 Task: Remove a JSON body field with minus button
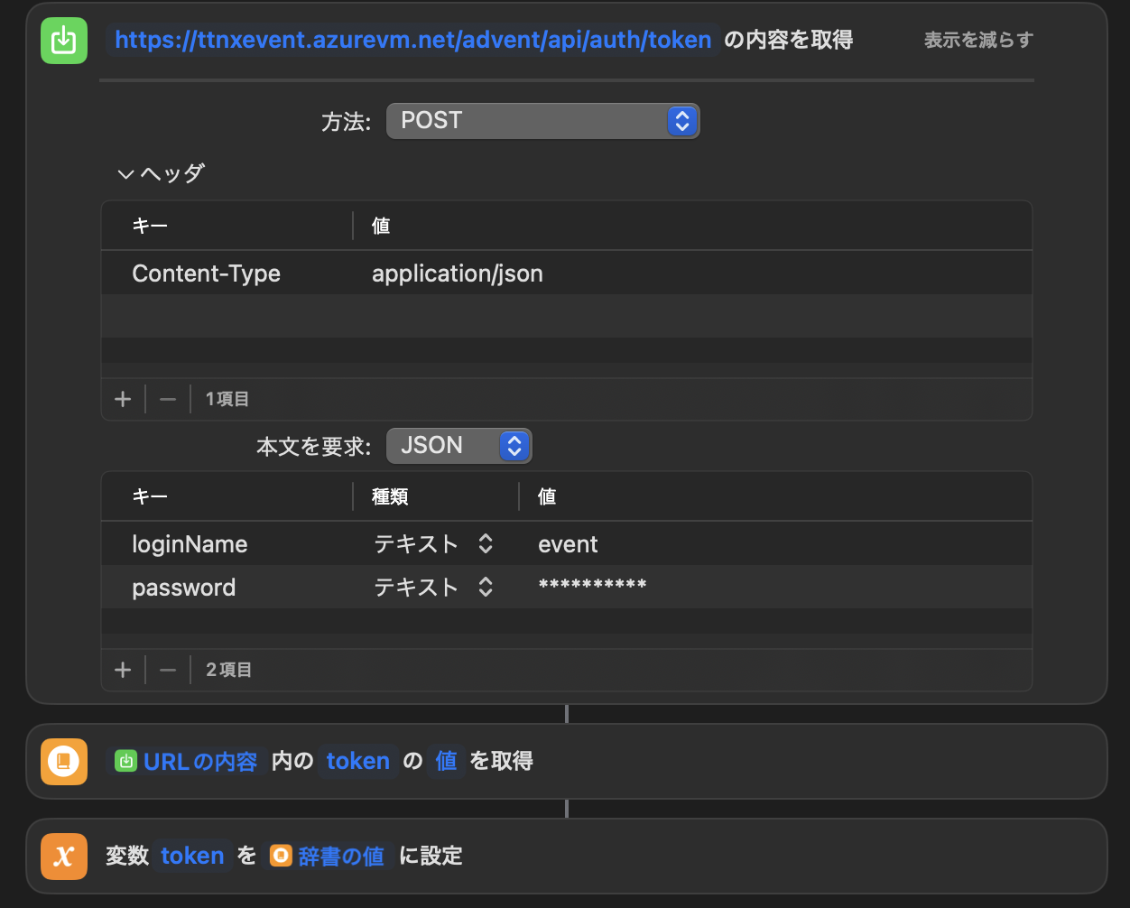coord(167,669)
